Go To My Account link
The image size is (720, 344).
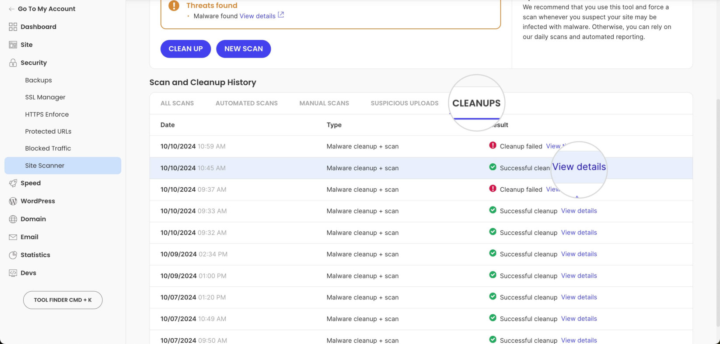pos(46,9)
